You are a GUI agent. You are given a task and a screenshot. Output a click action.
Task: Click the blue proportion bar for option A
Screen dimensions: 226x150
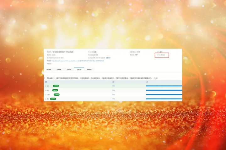(164, 86)
